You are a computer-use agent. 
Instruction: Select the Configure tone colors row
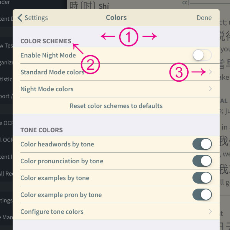(x=116, y=212)
